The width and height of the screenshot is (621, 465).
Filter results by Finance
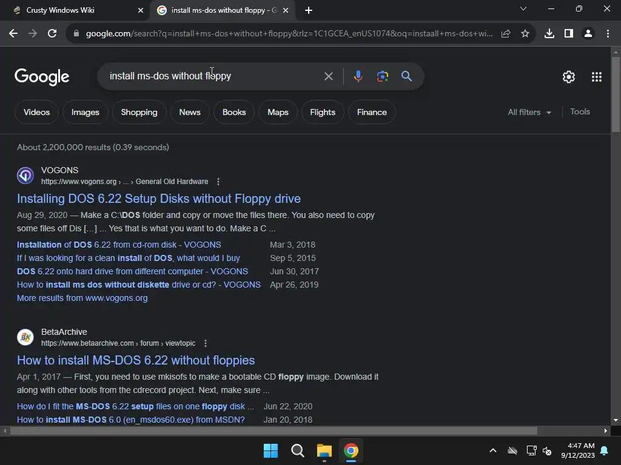pyautogui.click(x=372, y=112)
